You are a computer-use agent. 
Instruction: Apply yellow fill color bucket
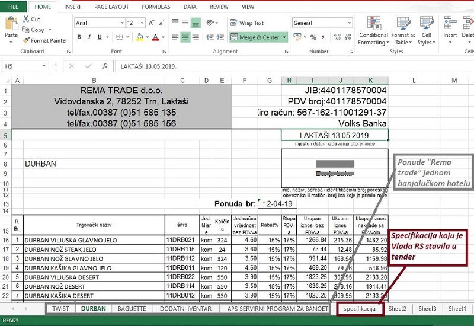139,37
